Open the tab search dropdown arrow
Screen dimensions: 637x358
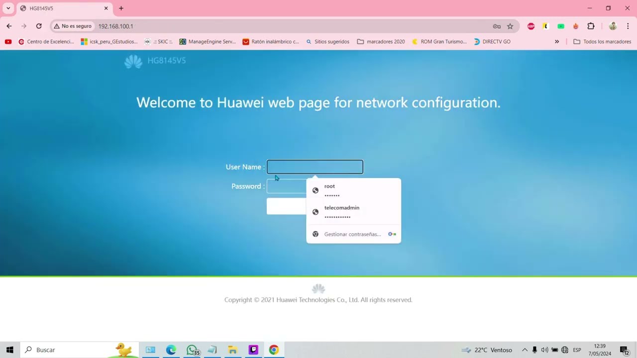[8, 8]
